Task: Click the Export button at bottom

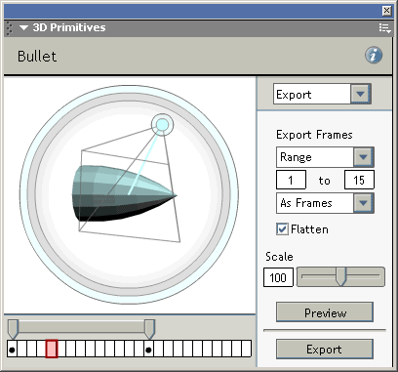Action: [325, 350]
